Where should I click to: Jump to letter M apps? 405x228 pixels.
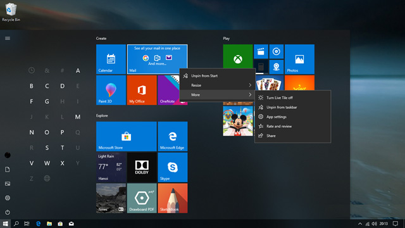pos(78,117)
